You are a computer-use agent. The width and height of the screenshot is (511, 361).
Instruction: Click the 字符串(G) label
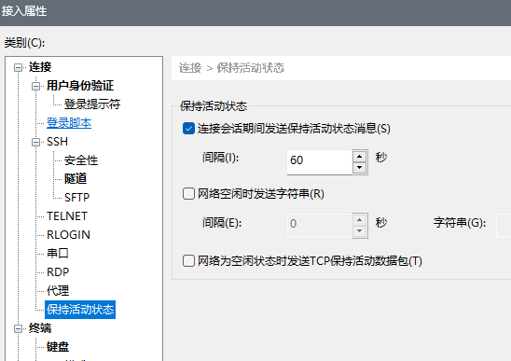[x=460, y=223]
